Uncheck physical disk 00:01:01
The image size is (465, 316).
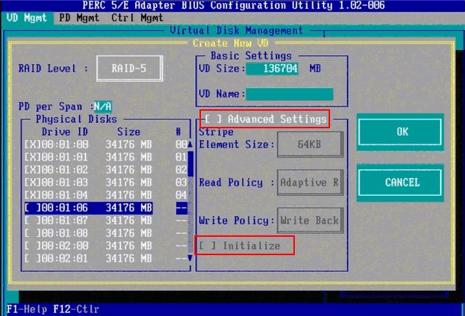[x=32, y=157]
